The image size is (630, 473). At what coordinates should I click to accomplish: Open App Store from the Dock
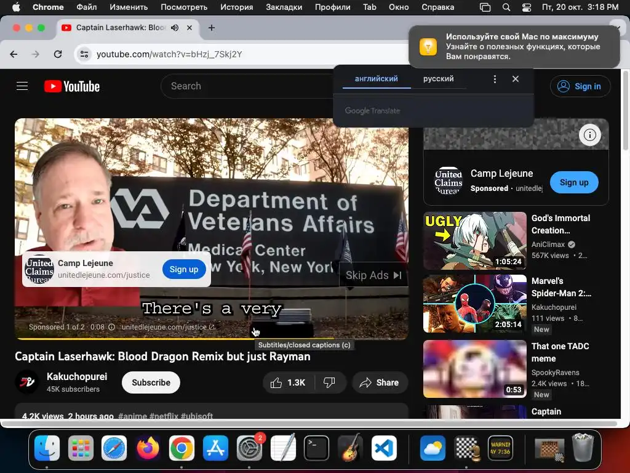pos(215,448)
